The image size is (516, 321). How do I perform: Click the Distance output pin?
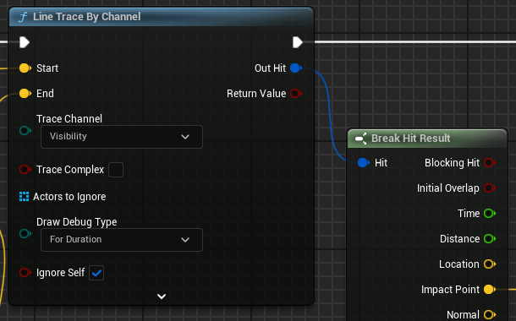490,238
